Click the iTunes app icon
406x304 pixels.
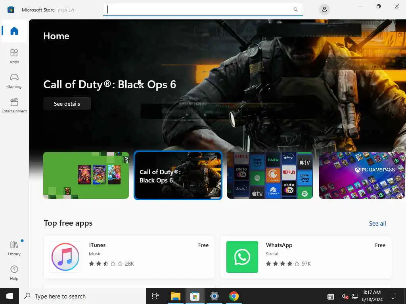pos(65,257)
